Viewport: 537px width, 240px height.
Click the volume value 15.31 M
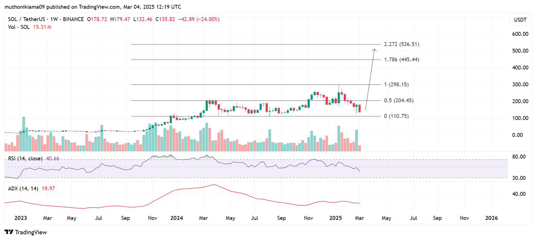42,27
